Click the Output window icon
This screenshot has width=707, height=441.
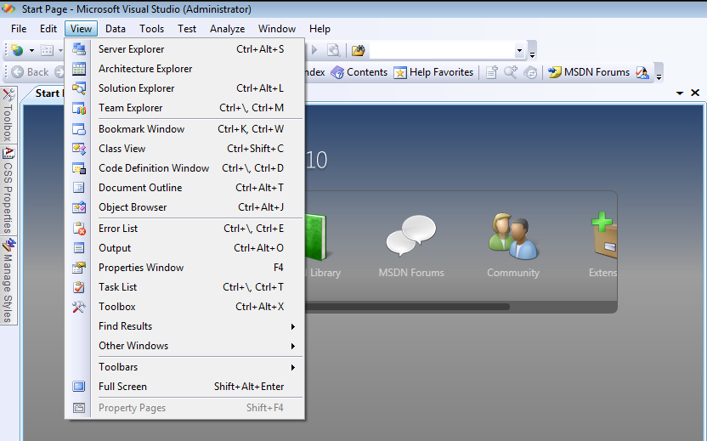coord(79,248)
